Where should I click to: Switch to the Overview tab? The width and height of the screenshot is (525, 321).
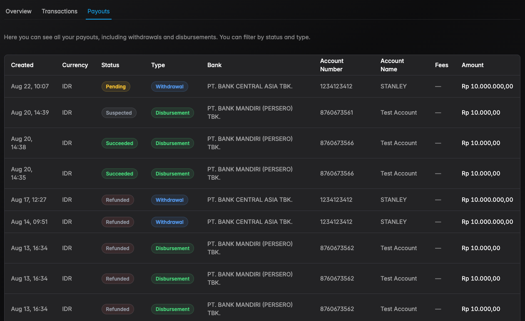click(18, 11)
